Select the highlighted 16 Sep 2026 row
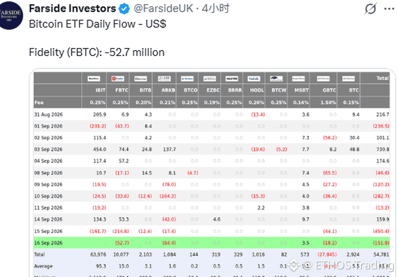398x277 pixels. click(x=211, y=243)
